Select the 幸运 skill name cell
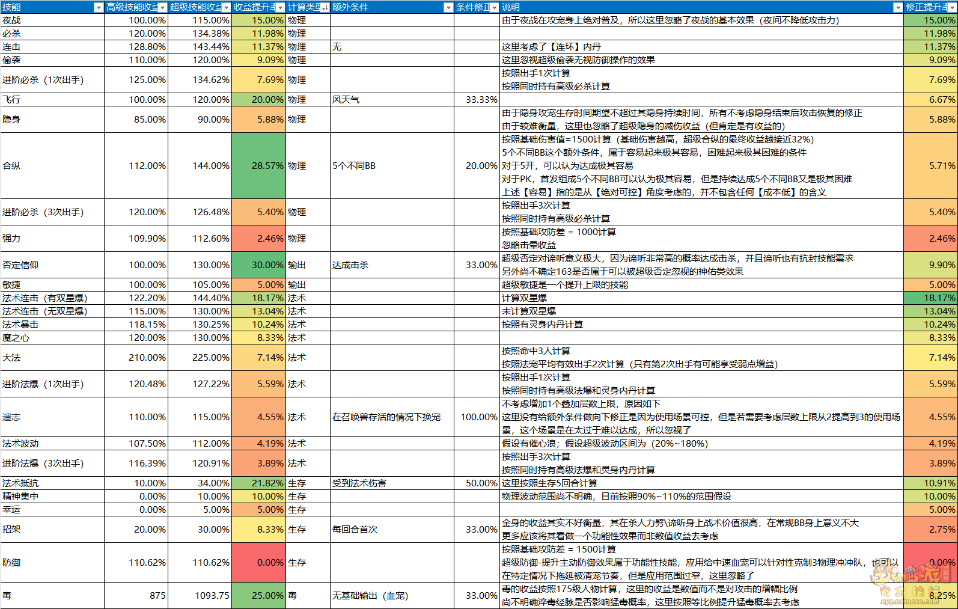 52,510
